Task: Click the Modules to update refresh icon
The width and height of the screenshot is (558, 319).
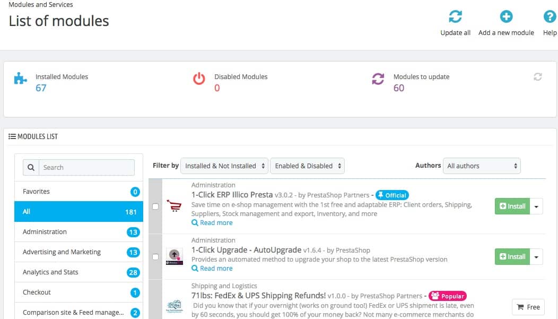Action: 378,80
